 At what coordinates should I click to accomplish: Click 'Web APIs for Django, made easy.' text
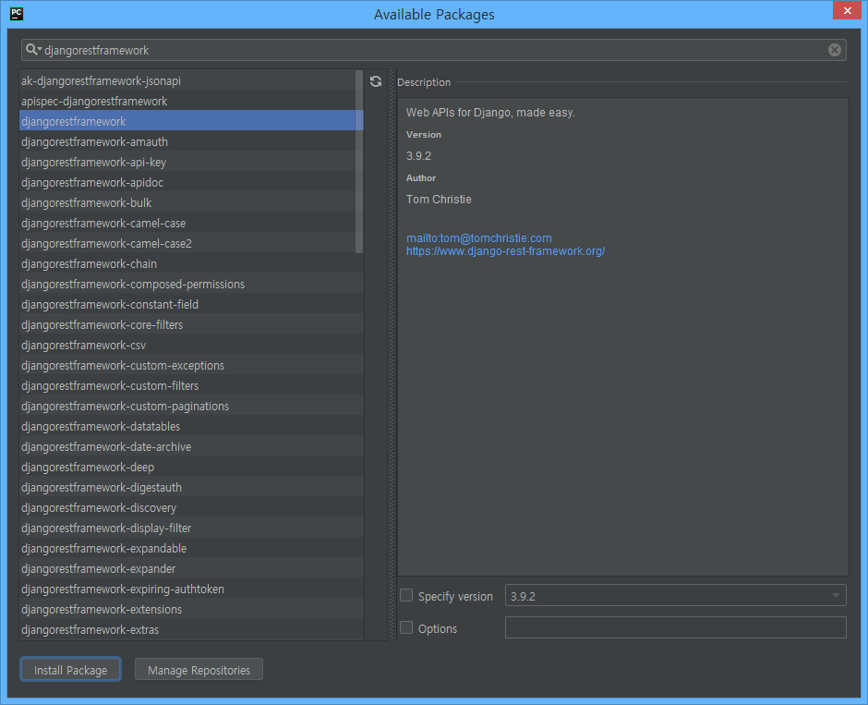click(x=490, y=113)
